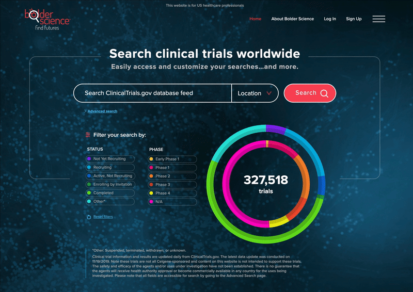Click the reset filters circular arrow icon

[89, 217]
